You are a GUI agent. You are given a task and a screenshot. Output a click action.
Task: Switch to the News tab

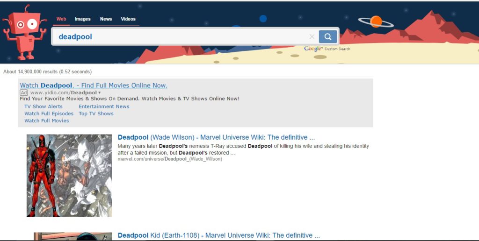point(106,19)
